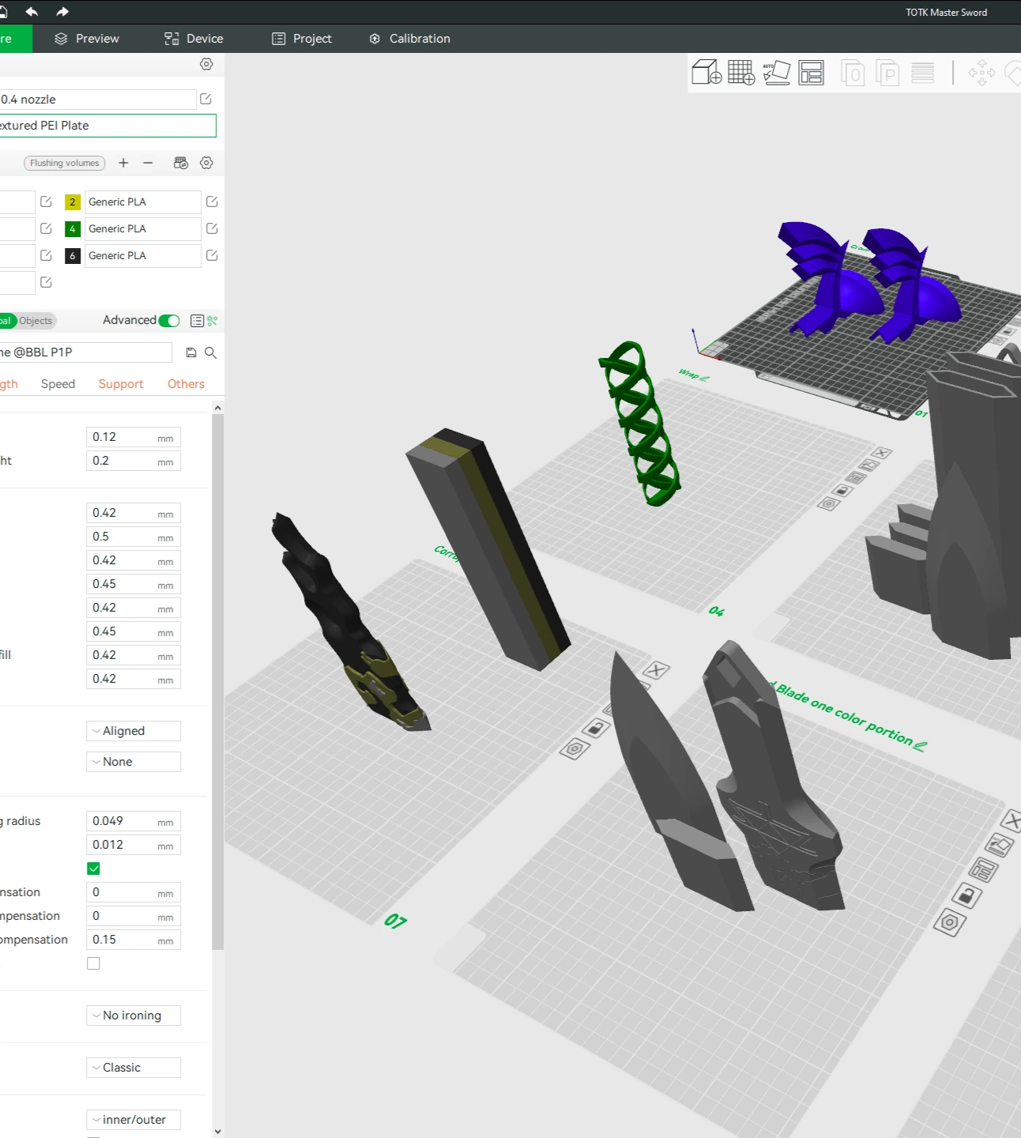Open Blade one color portion plate settings
Viewport: 1021px width, 1138px height.
click(x=950, y=922)
